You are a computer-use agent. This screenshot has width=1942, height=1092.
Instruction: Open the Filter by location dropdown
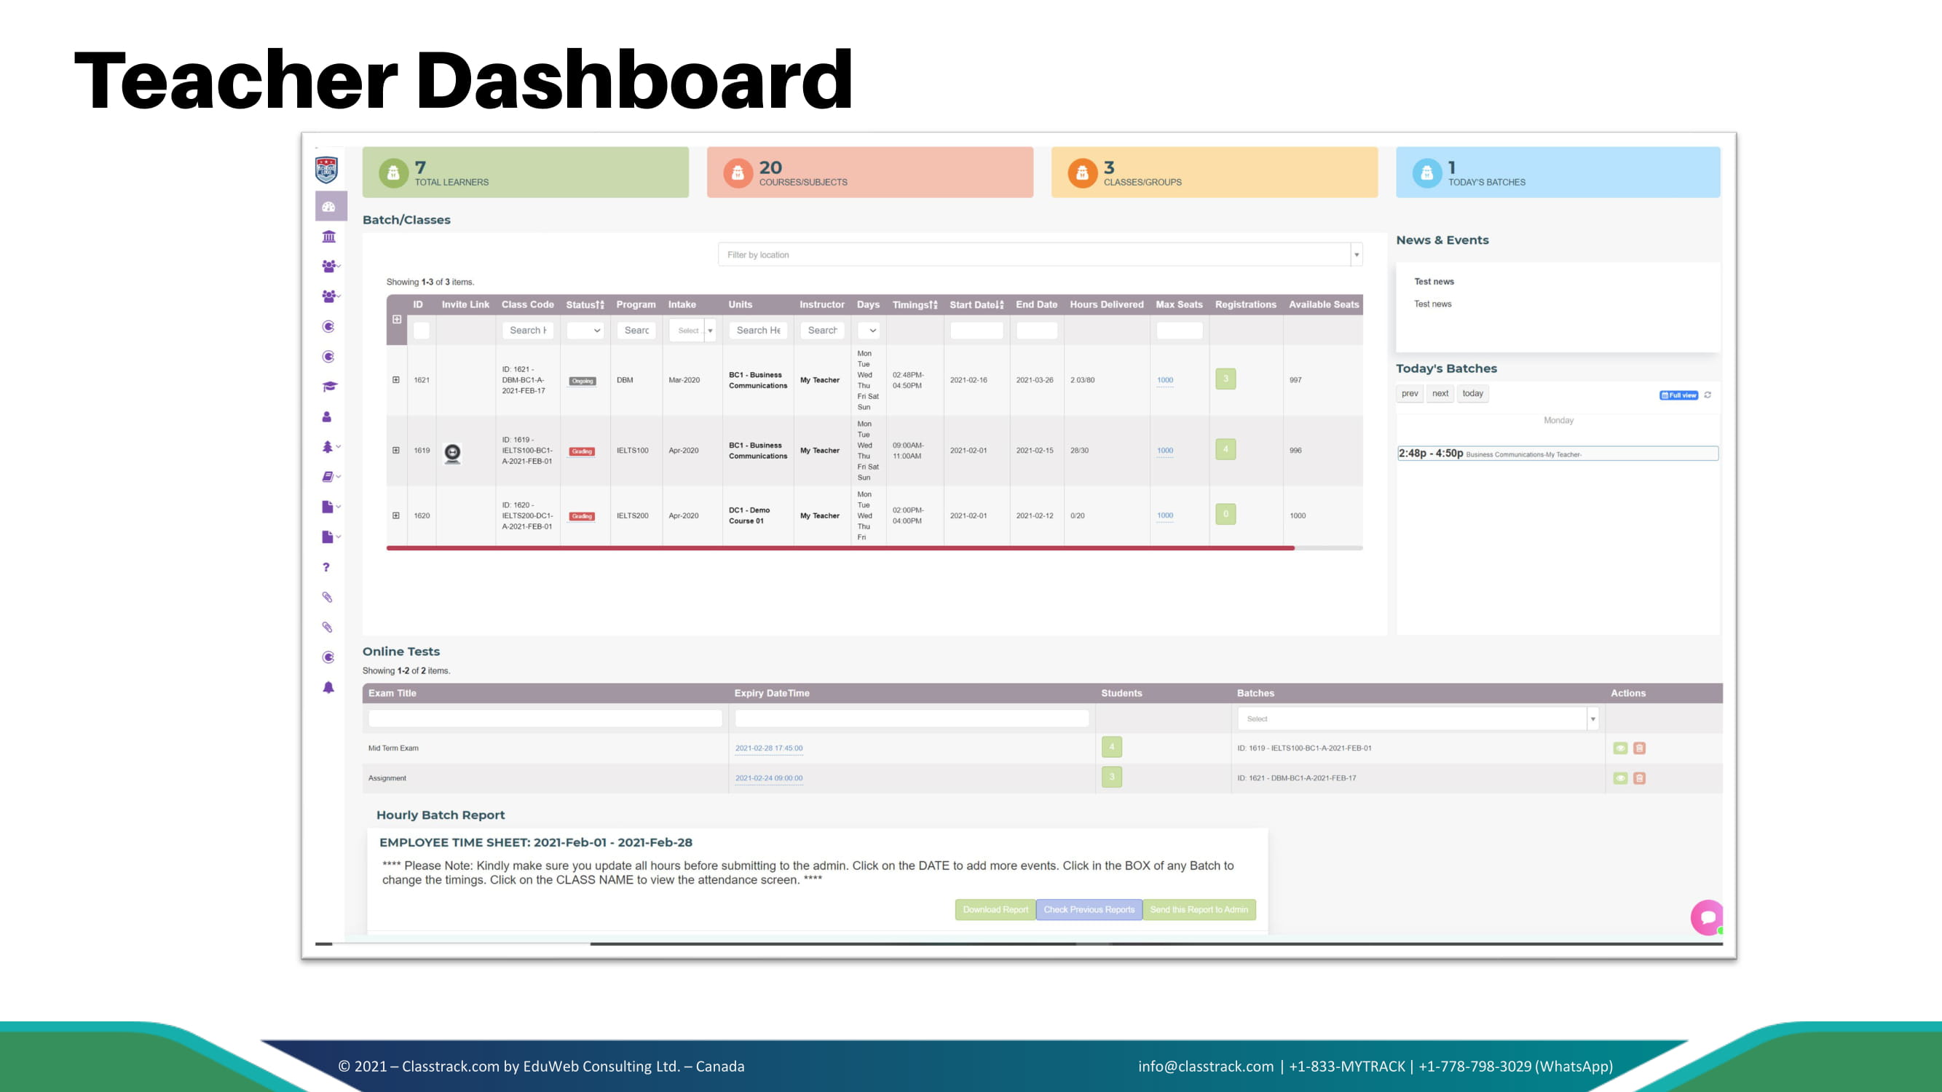pyautogui.click(x=1040, y=255)
